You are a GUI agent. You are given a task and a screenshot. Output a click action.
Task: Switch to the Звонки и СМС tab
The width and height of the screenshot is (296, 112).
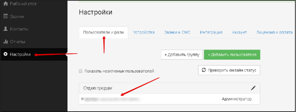[177, 32]
